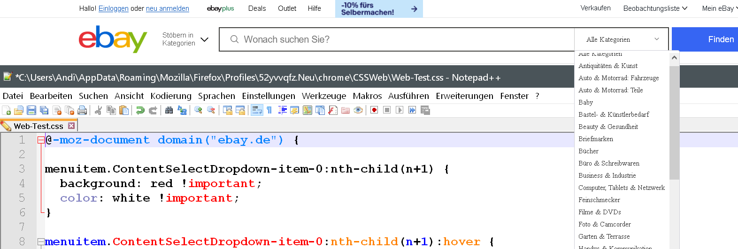
Task: Open the Alle Kategorien combo box
Action: (623, 39)
